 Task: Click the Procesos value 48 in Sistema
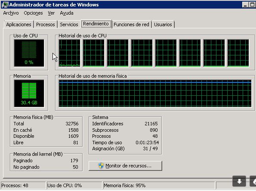[x=155, y=136]
